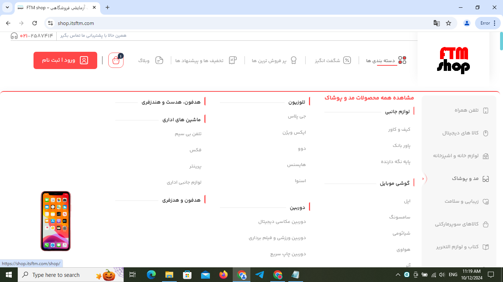Open the tab search dropdown arrow

7,7
